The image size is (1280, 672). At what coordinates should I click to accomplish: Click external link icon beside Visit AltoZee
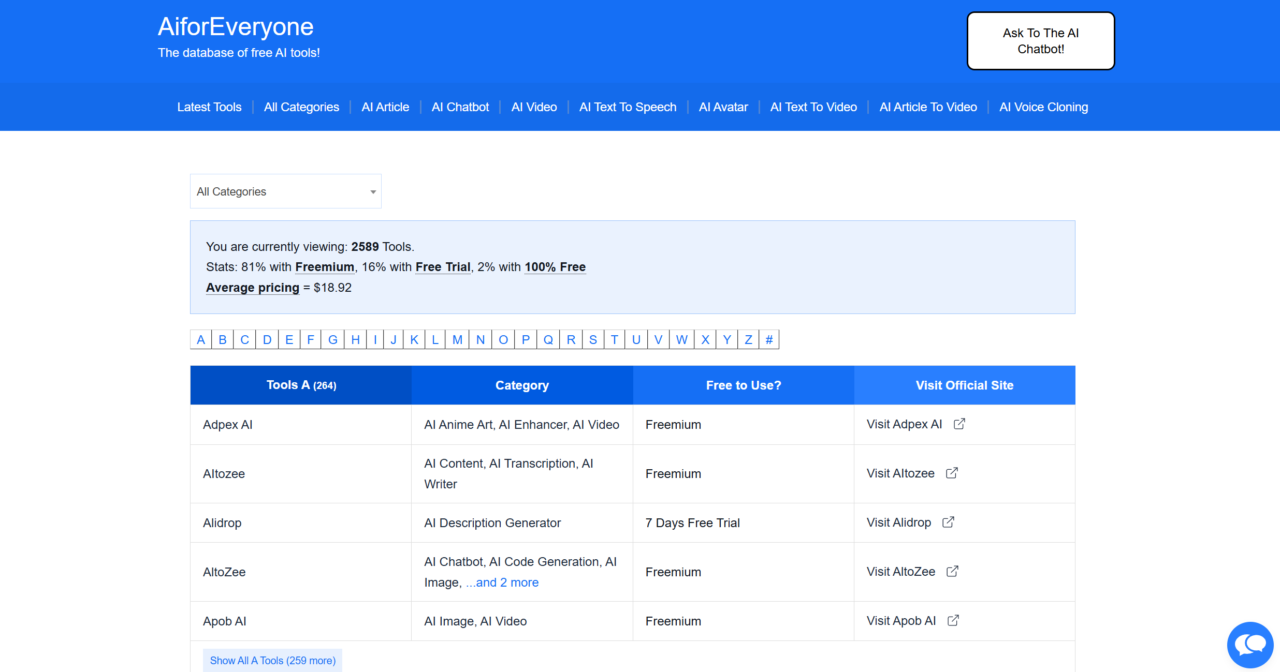point(952,571)
